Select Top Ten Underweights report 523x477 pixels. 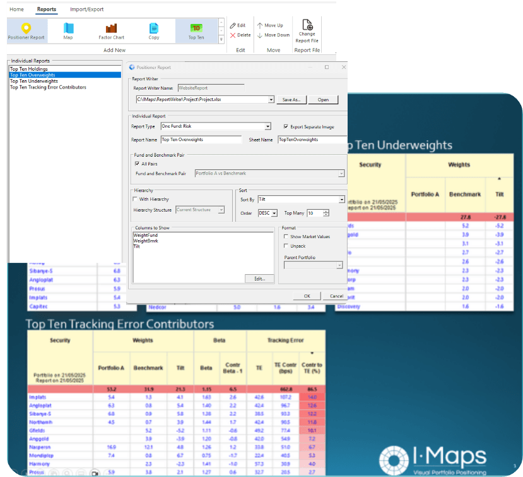pyautogui.click(x=65, y=81)
